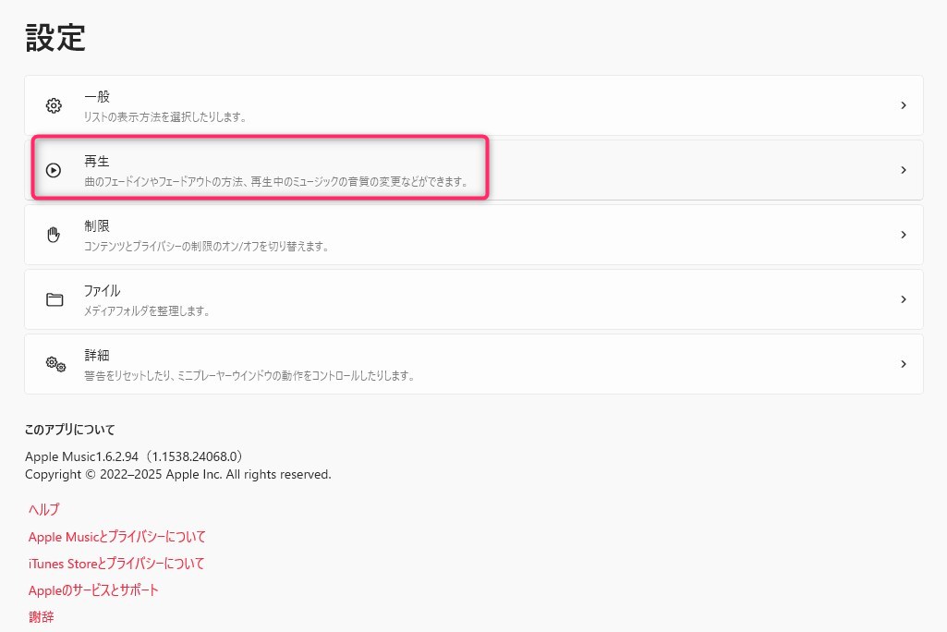Click the play circle icon for 再生
This screenshot has width=947, height=632.
point(54,170)
